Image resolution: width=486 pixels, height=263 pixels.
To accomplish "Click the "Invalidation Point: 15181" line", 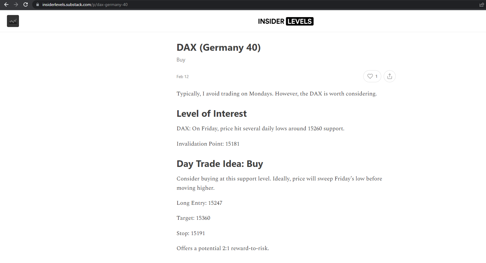I will [208, 144].
